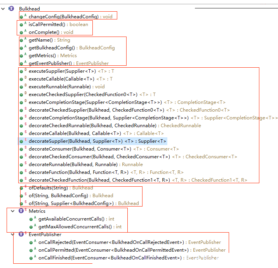Select executeCompletionStage method row
Viewport: 278px width, 268px height.
(x=127, y=102)
